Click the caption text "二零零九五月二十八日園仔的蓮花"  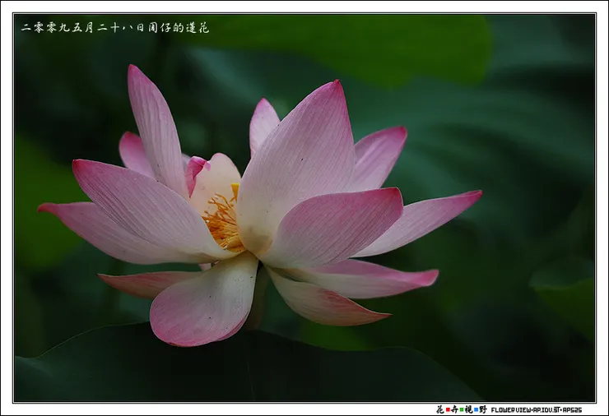click(115, 28)
